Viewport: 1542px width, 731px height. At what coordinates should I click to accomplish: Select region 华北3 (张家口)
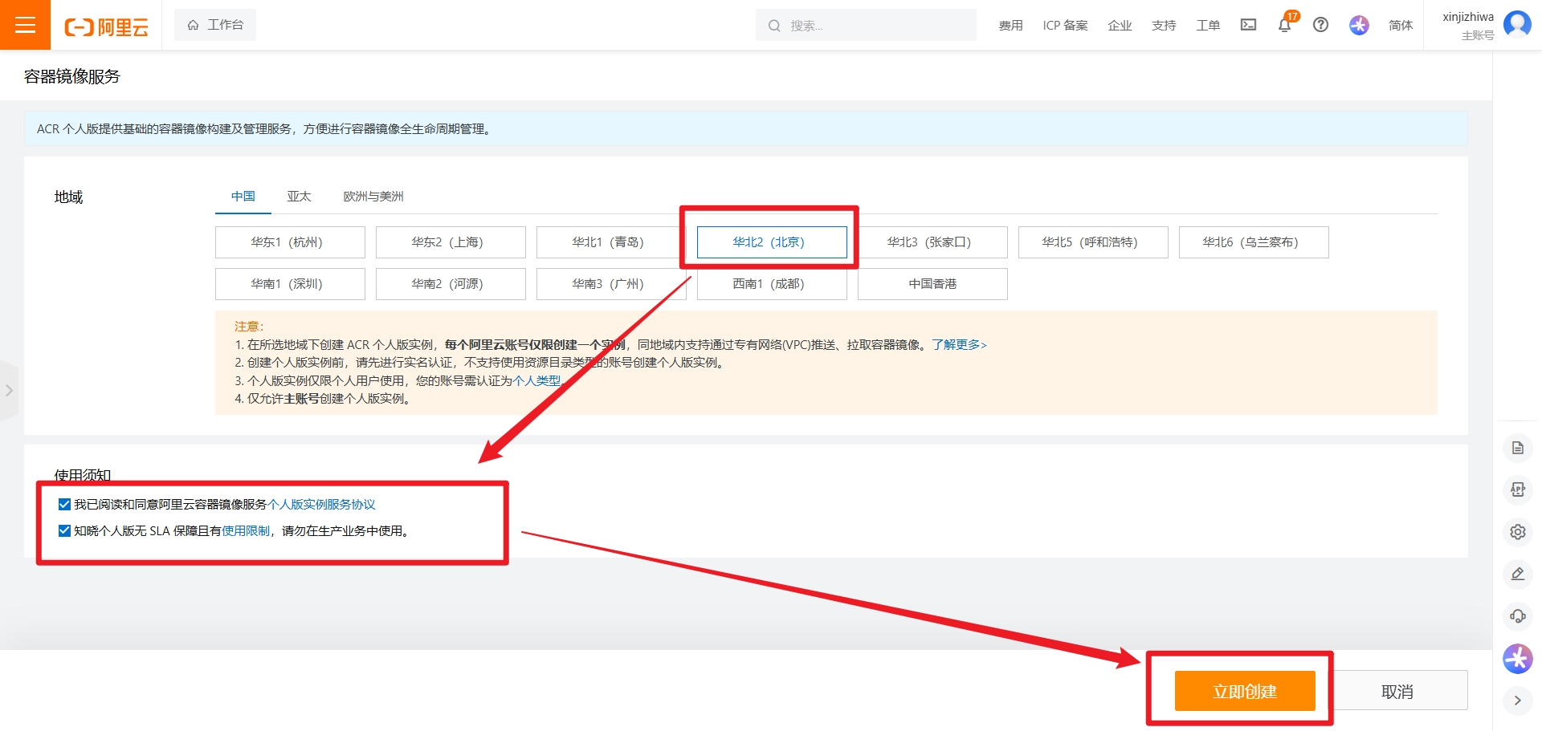coord(932,242)
